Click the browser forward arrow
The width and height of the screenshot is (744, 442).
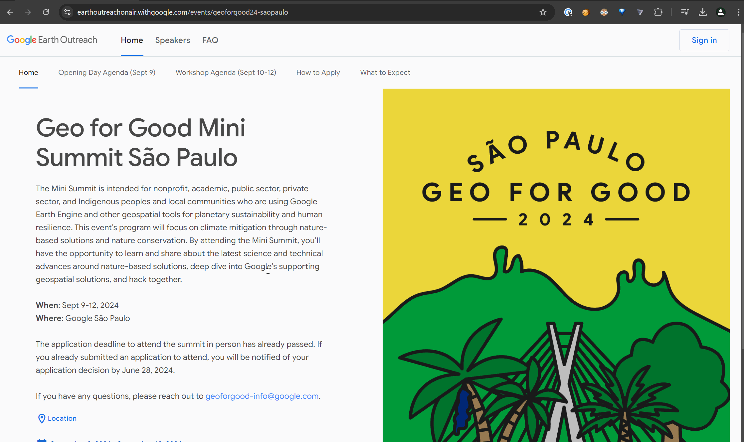click(x=28, y=12)
